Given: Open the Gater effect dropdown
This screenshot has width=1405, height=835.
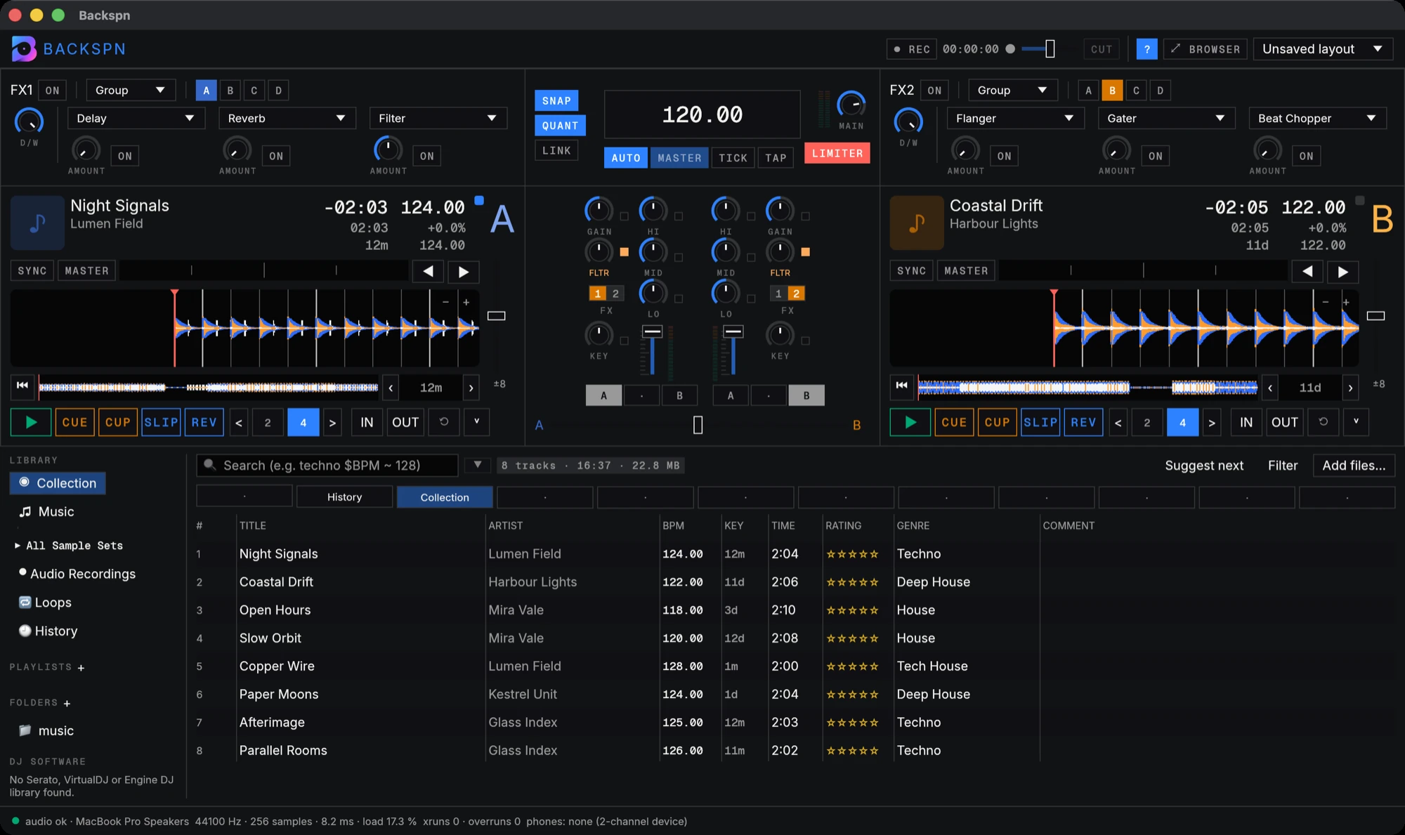Looking at the screenshot, I should (x=1167, y=118).
